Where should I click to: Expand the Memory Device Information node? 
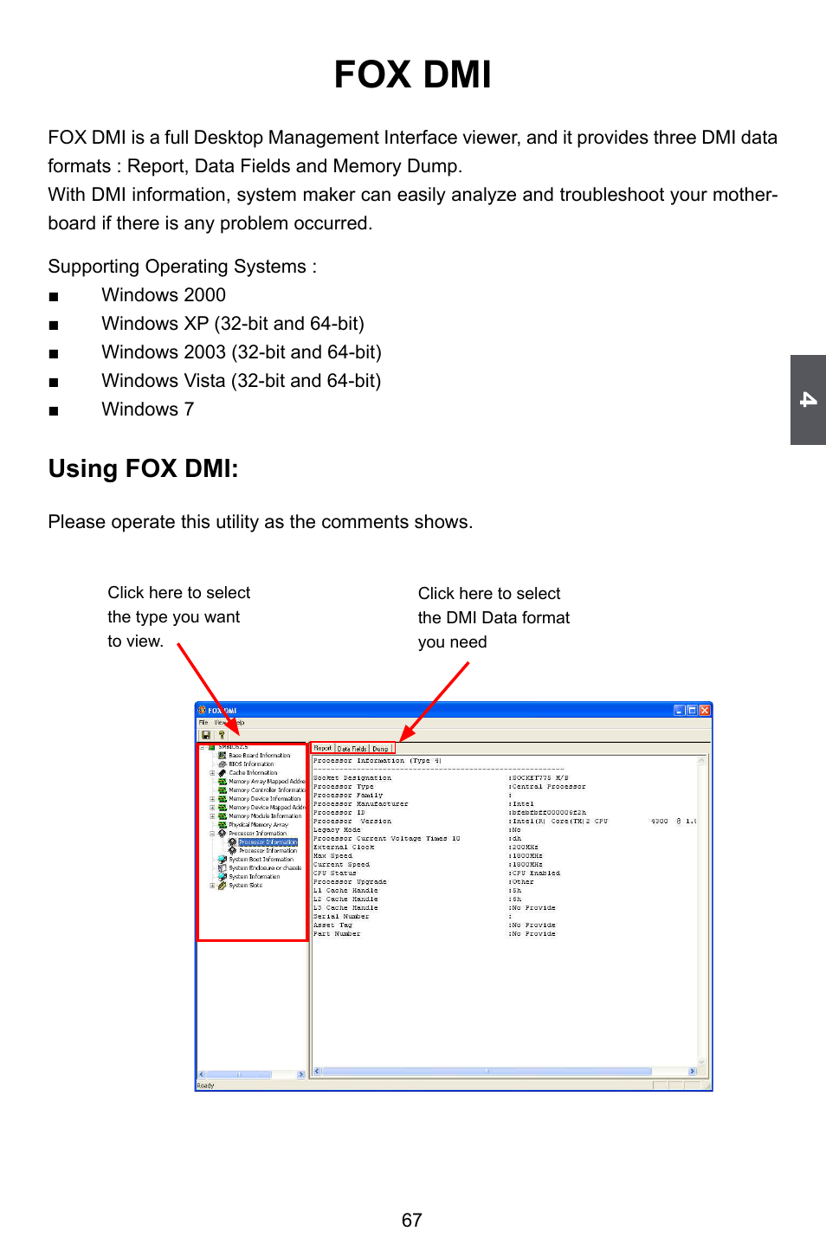pyautogui.click(x=212, y=798)
